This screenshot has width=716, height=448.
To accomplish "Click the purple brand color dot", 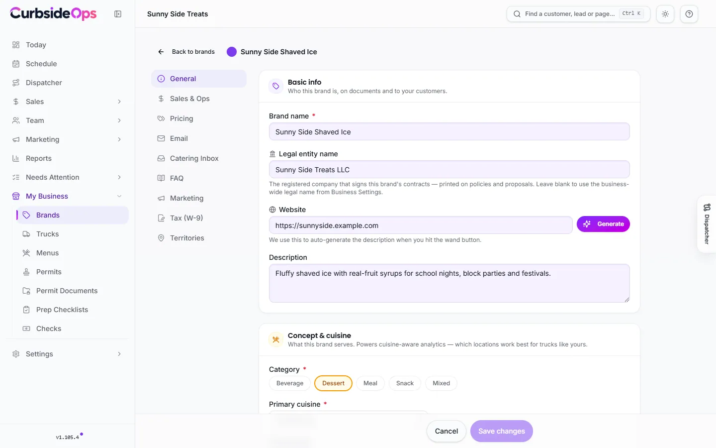I will coord(232,52).
